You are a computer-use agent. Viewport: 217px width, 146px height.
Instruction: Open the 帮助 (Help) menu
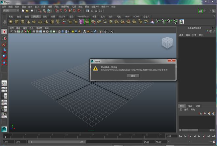pyautogui.click(x=113, y=7)
